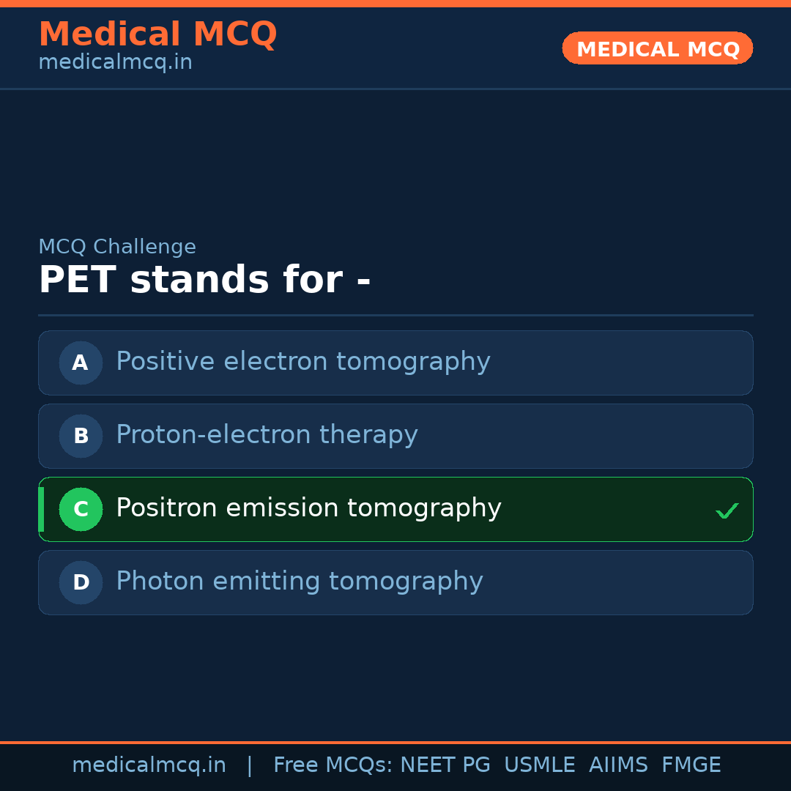Select answer Positive electron tomography
The height and width of the screenshot is (791, 791).
coord(302,362)
